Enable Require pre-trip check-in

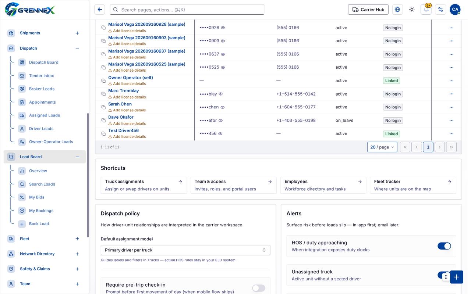point(259,288)
